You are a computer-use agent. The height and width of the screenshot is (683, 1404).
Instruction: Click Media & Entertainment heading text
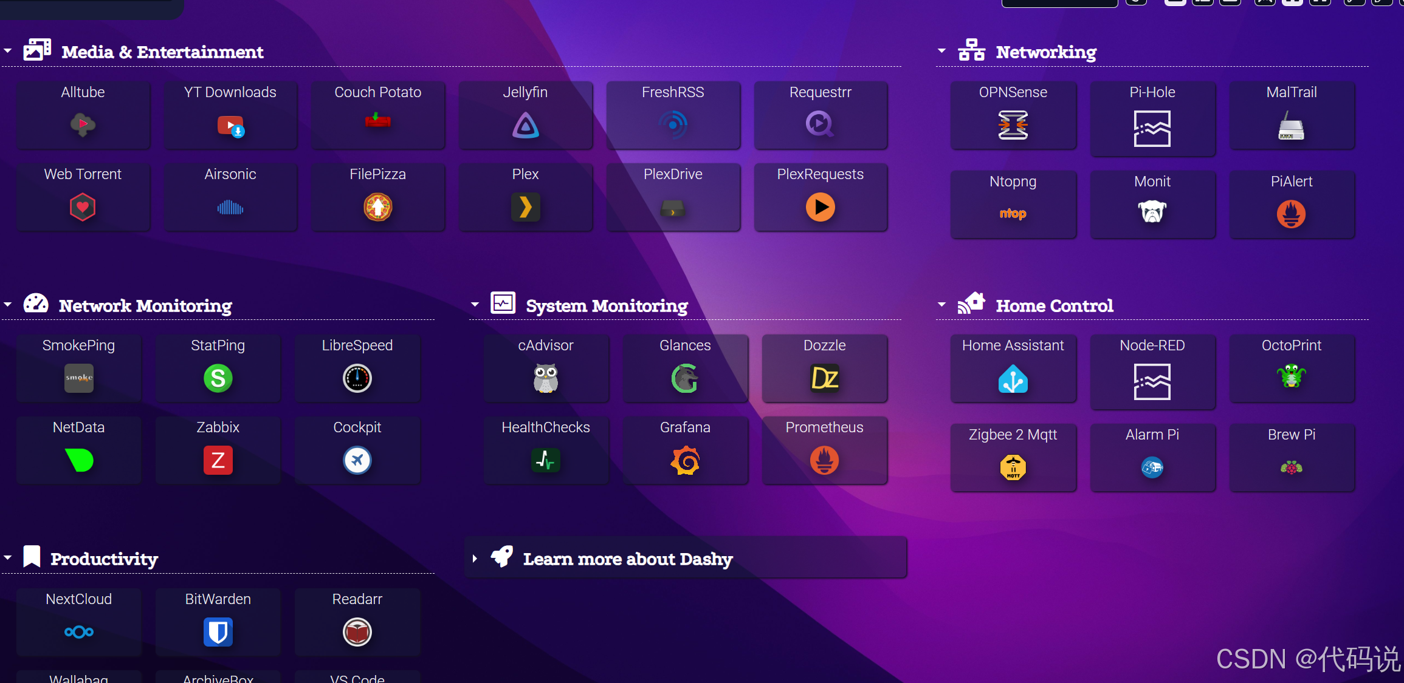point(162,52)
